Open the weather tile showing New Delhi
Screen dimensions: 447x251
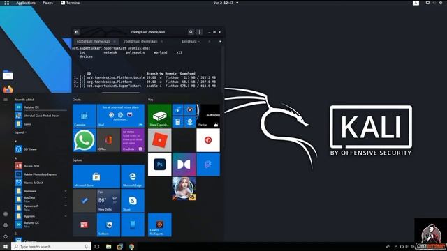tap(108, 201)
